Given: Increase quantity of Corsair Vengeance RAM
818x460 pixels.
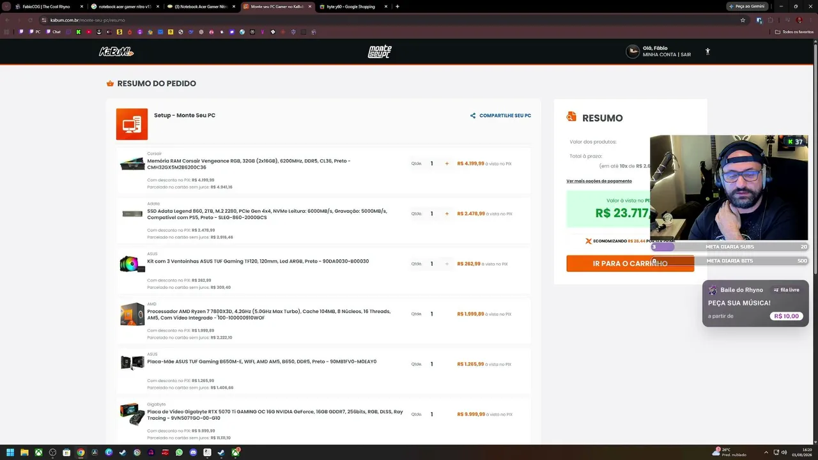Looking at the screenshot, I should 447,164.
